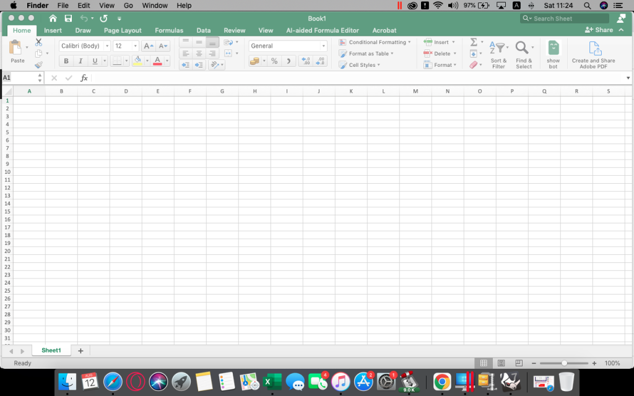Add a new sheet with plus button

coord(80,351)
